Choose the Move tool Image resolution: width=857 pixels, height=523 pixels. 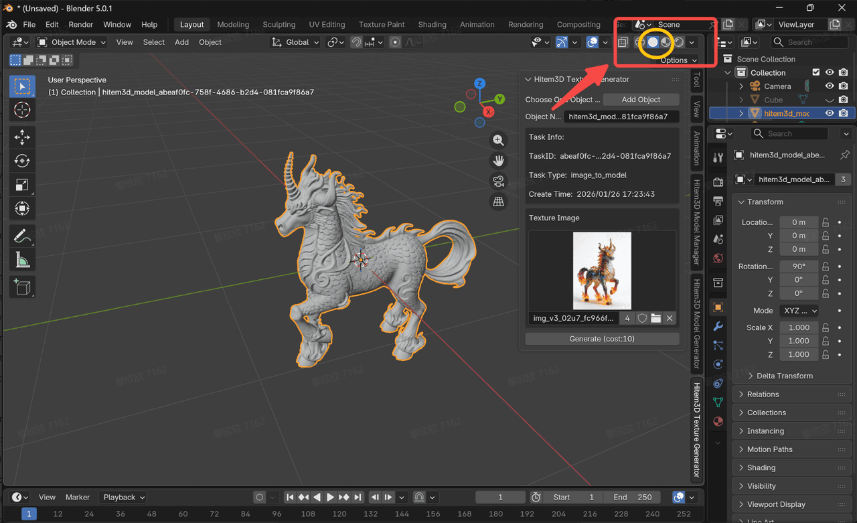click(x=22, y=137)
